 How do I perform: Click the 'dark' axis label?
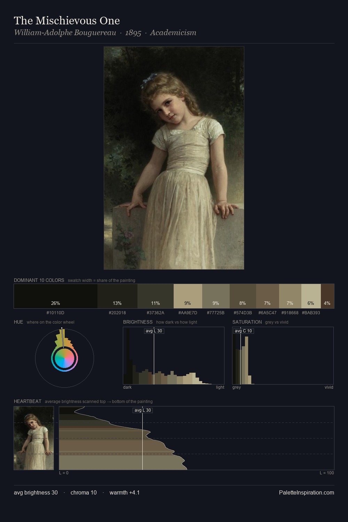coord(127,387)
